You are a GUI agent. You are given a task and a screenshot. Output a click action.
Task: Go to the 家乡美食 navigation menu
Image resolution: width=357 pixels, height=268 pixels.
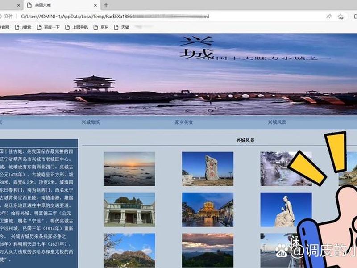point(184,122)
